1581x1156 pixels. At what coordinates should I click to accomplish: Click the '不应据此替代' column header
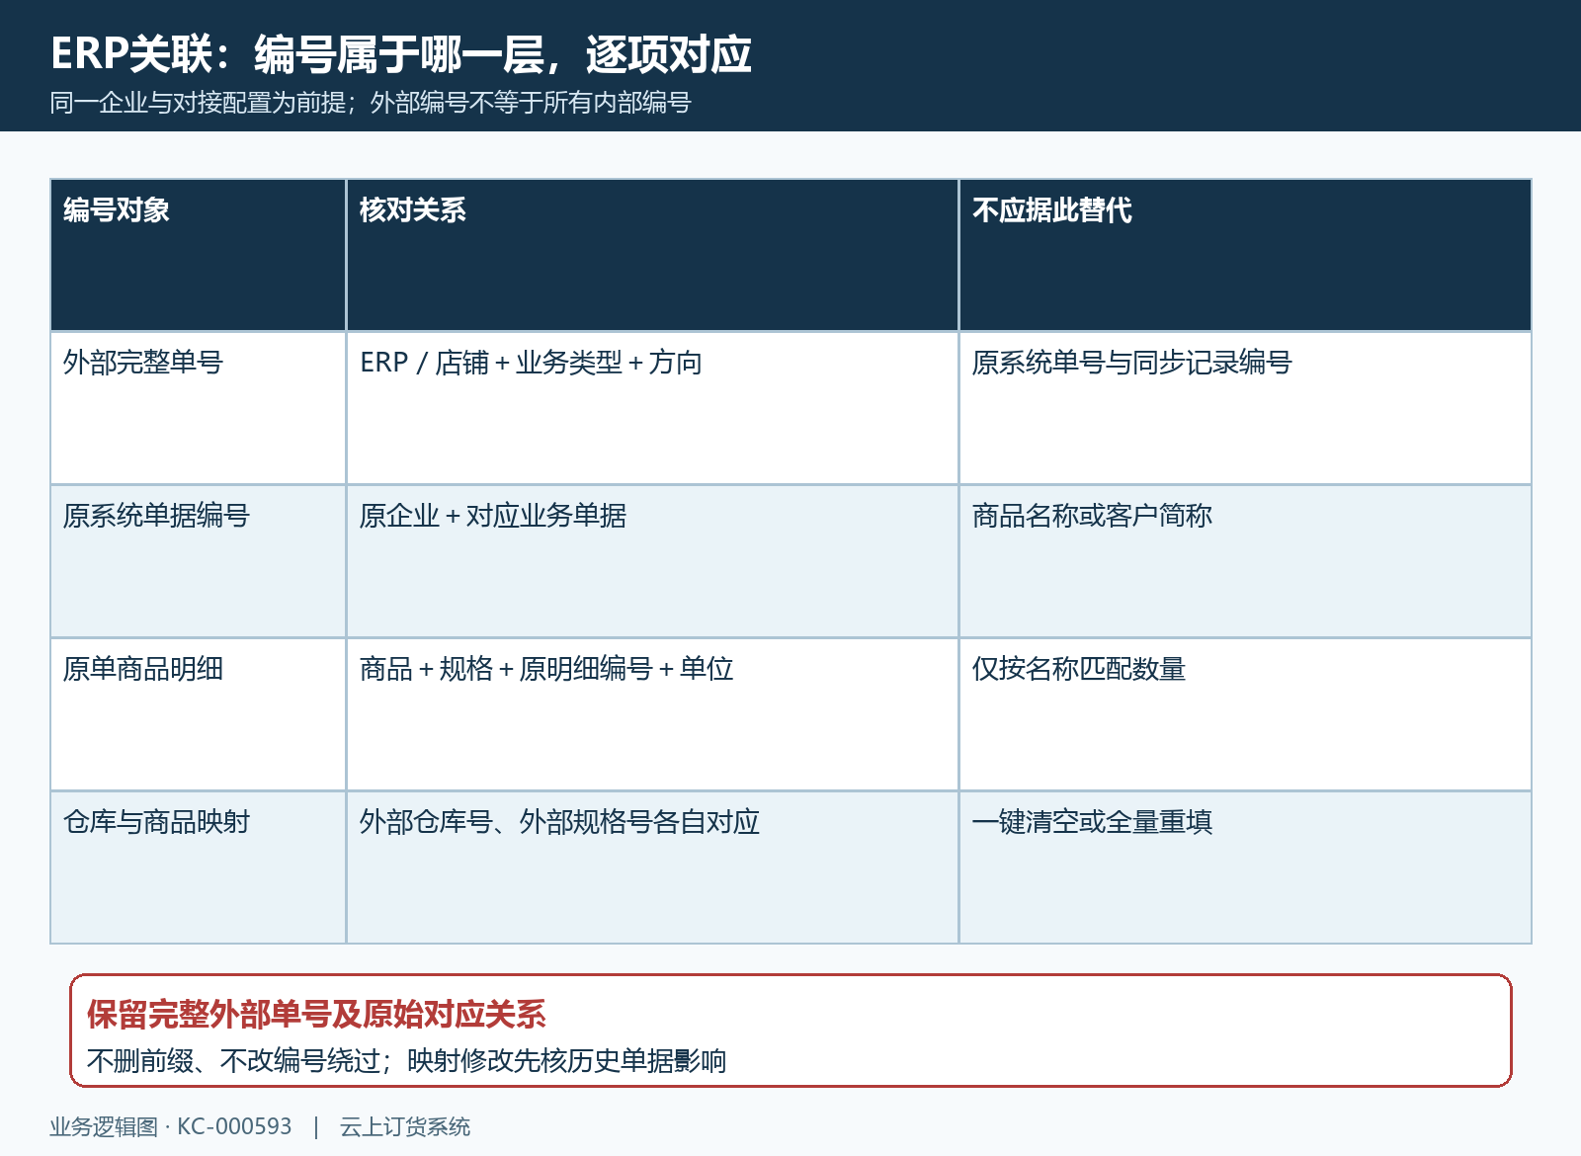point(1245,255)
